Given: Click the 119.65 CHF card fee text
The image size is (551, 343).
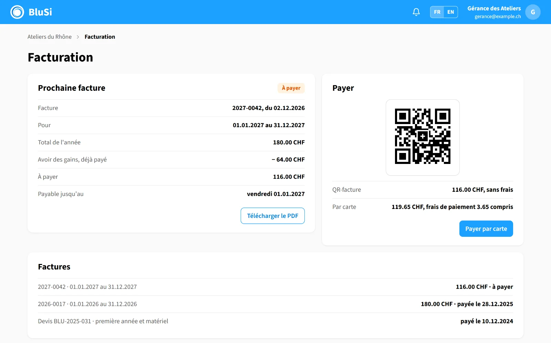Looking at the screenshot, I should 452,207.
